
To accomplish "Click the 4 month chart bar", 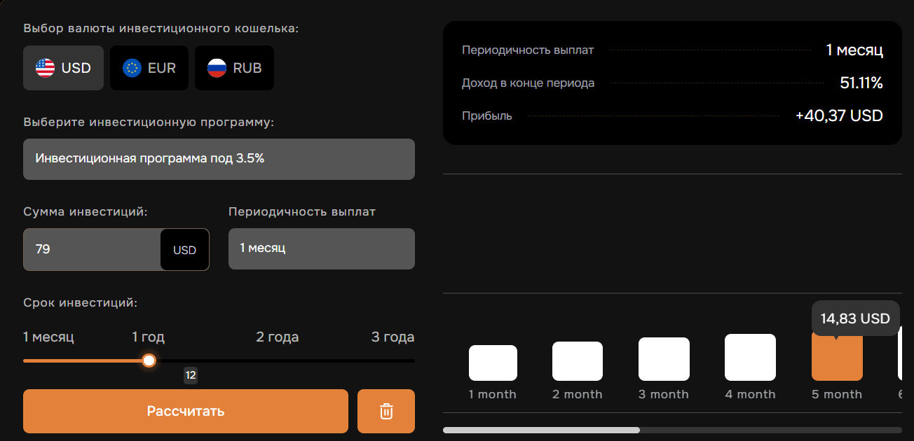I will [x=750, y=358].
